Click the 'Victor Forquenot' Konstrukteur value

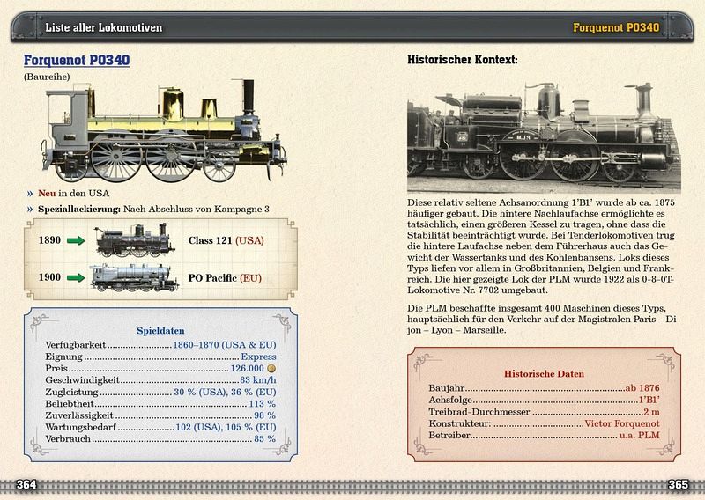coord(621,423)
